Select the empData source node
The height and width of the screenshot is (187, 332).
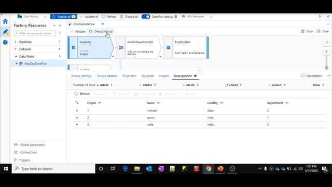91,47
